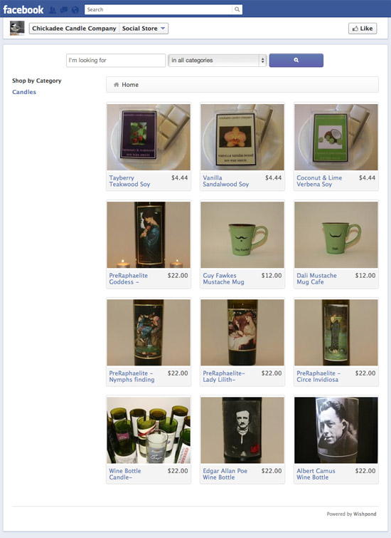The image size is (391, 538).
Task: Open the Candles category
Action: [24, 92]
